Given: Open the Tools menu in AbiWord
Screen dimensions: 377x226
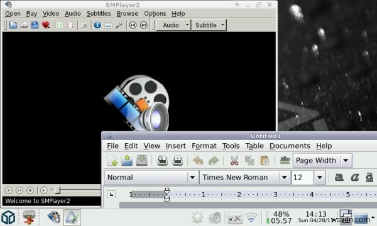Looking at the screenshot, I should [x=231, y=146].
